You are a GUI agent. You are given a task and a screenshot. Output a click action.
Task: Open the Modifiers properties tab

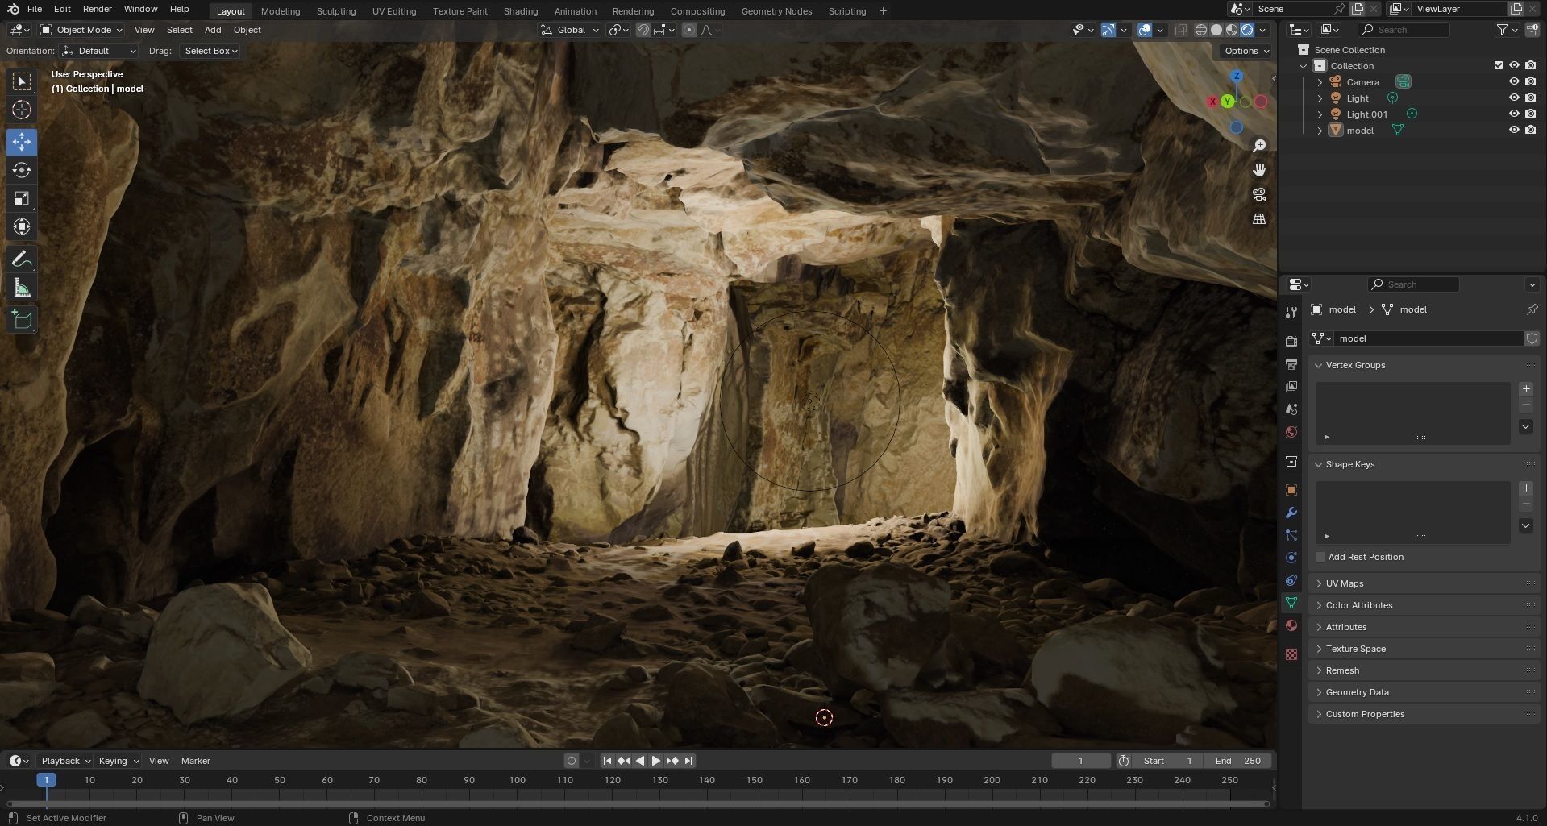[x=1291, y=513]
